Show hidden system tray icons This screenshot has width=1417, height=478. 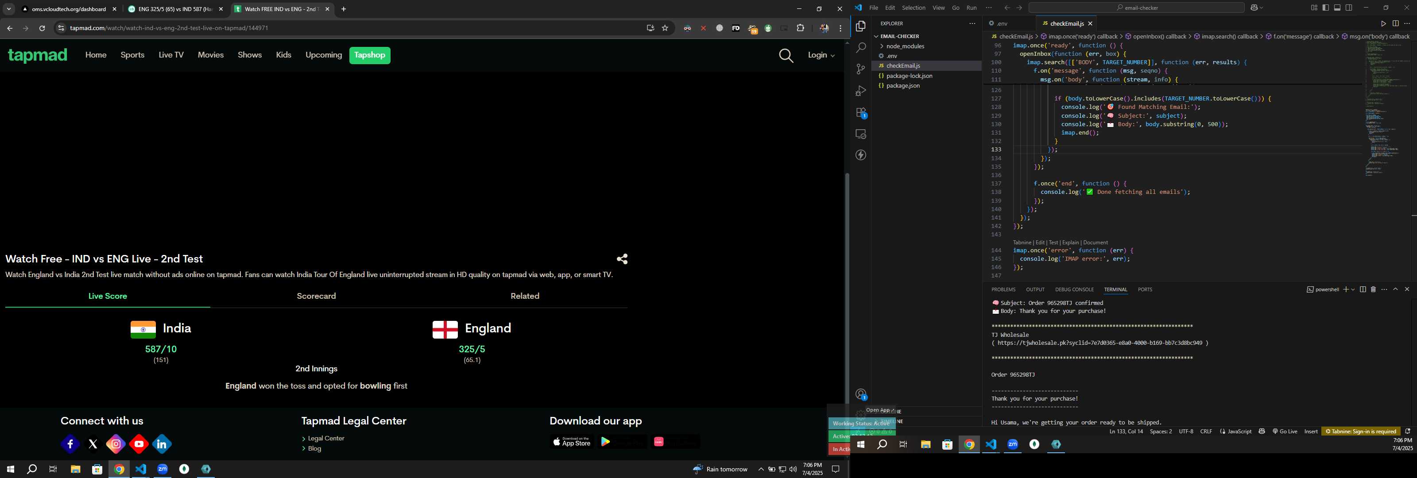(761, 469)
